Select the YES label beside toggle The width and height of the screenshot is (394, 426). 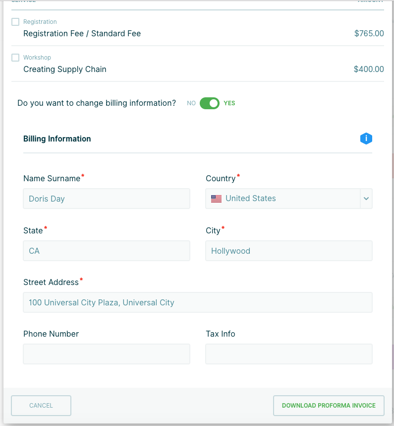pyautogui.click(x=229, y=103)
